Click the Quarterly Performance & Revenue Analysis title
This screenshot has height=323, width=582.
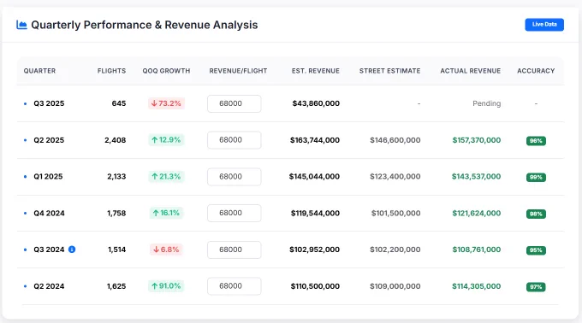[x=145, y=25]
